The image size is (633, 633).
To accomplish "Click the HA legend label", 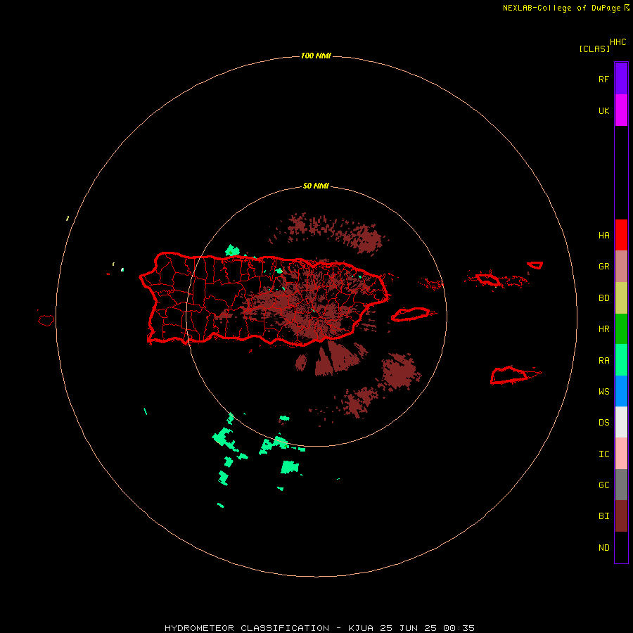I will (603, 235).
